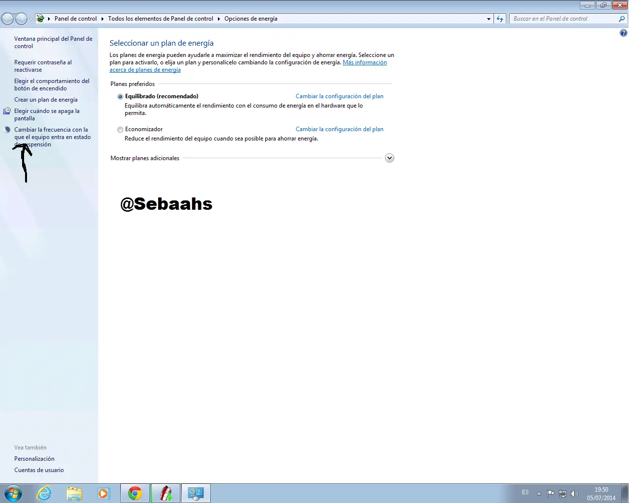
Task: Click the clock icon beside 'Elegir cuándo se apaga'
Action: tap(7, 112)
